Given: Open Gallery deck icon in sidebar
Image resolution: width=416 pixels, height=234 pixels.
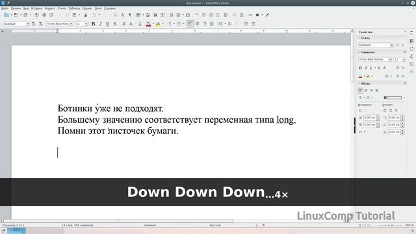Looking at the screenshot, I should point(411,64).
